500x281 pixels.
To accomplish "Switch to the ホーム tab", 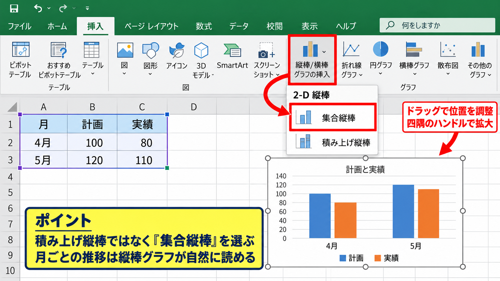I will (x=57, y=26).
